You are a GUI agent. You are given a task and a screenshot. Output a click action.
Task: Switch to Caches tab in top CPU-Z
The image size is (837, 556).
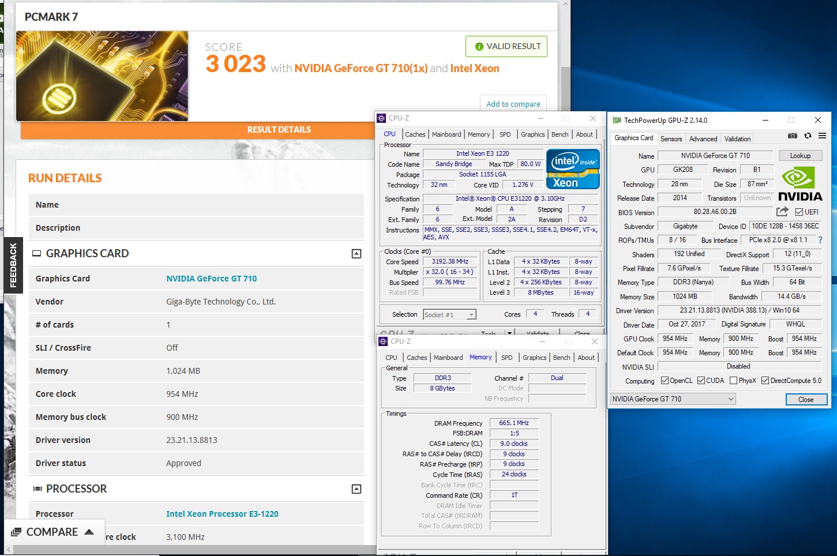pyautogui.click(x=415, y=134)
